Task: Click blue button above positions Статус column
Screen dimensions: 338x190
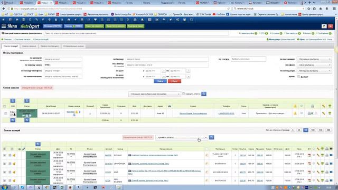Action: tap(38, 144)
